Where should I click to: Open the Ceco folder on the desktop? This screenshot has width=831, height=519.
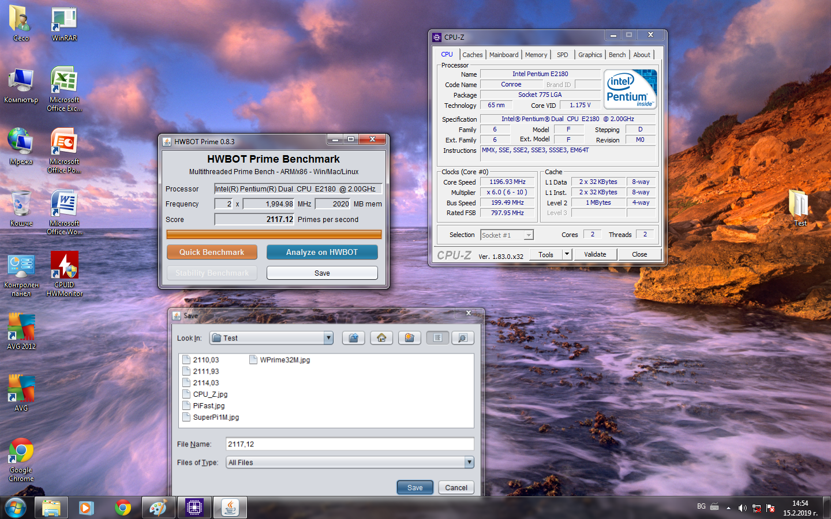pos(21,24)
